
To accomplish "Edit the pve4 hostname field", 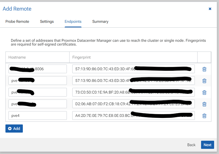I will pos(37,116).
